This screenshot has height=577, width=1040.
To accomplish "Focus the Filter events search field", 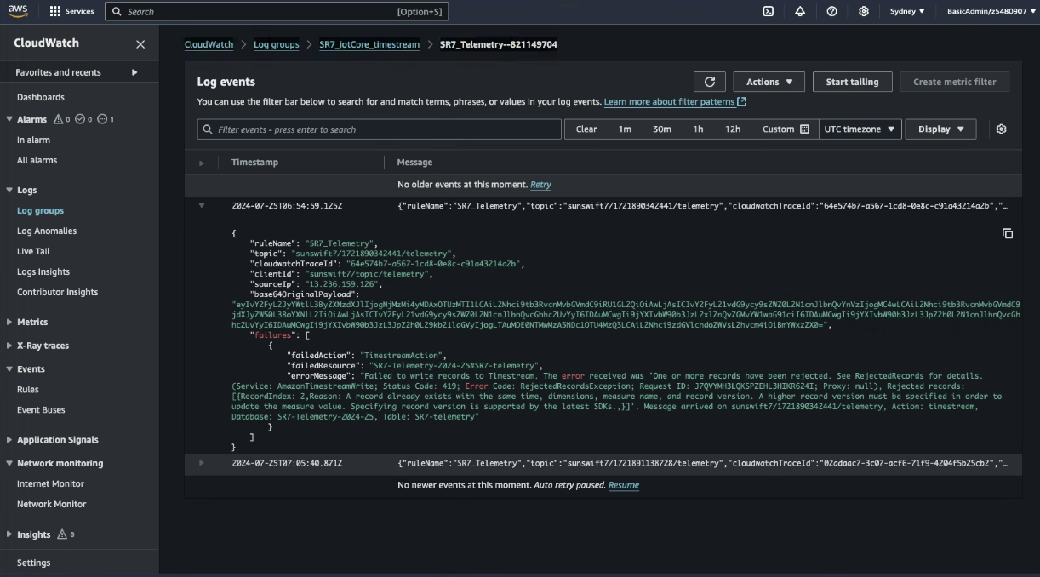I will (x=380, y=129).
